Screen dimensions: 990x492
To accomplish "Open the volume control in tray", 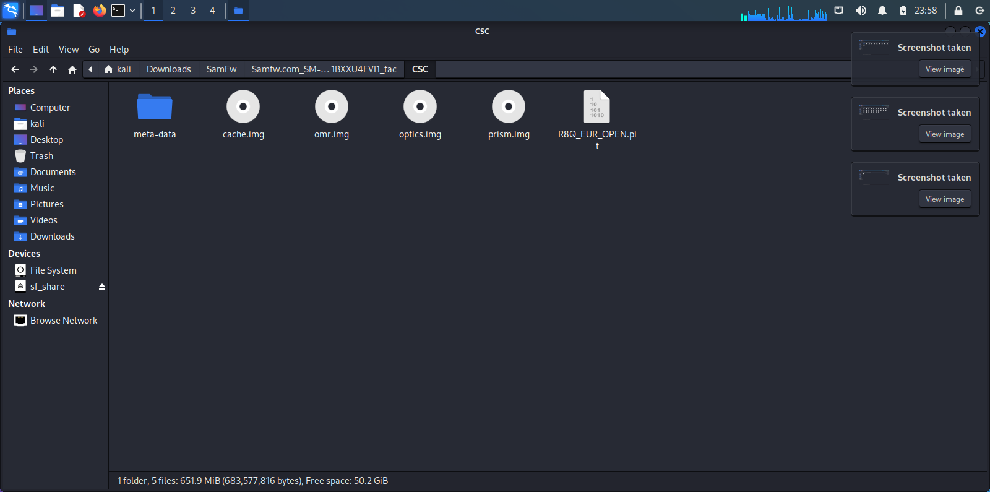I will pos(861,11).
